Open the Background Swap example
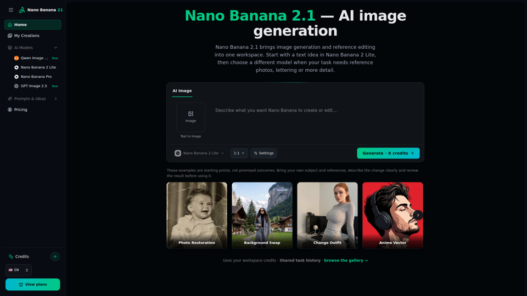Image resolution: width=527 pixels, height=296 pixels. point(262,215)
